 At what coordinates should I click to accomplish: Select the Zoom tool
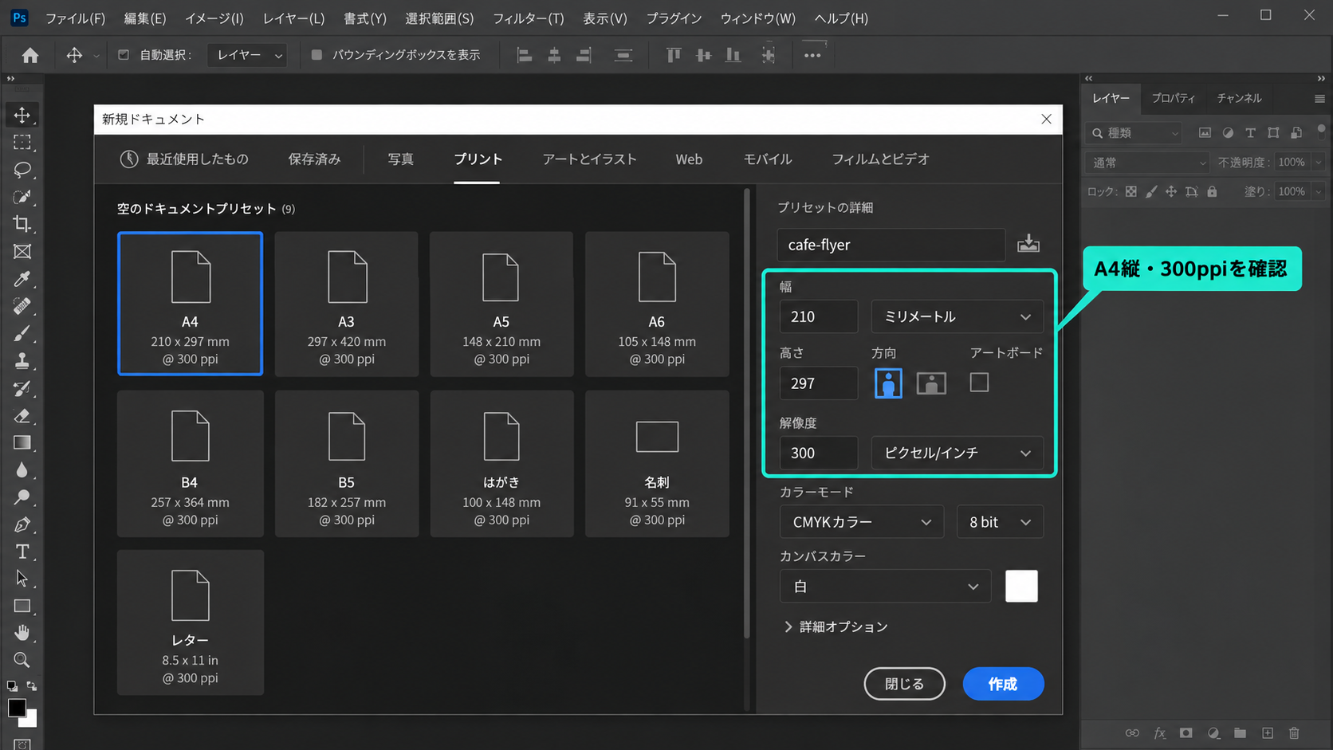[x=22, y=660]
